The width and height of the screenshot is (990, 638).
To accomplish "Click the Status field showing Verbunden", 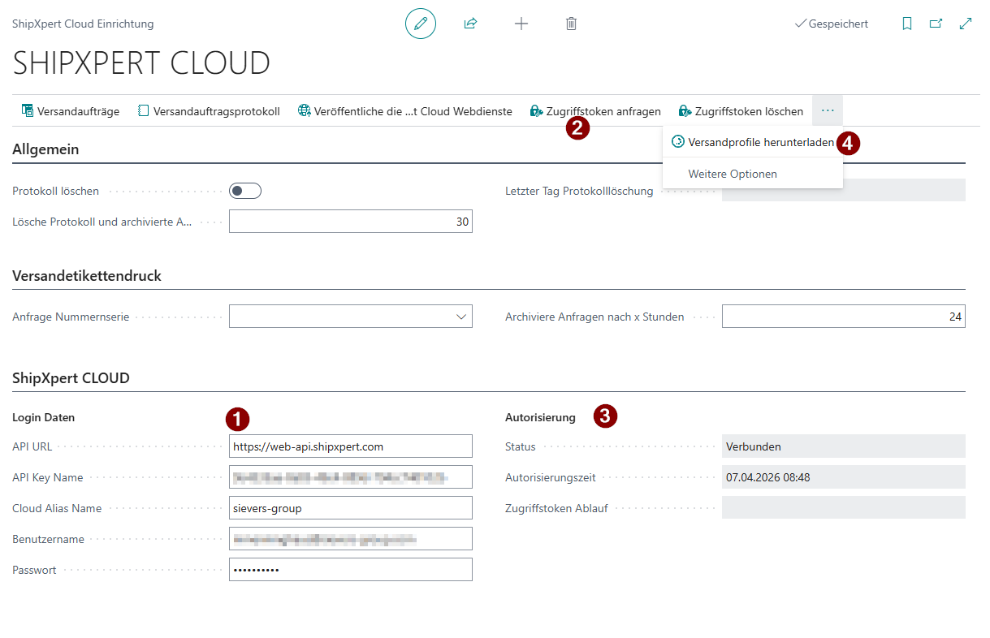I will 844,446.
